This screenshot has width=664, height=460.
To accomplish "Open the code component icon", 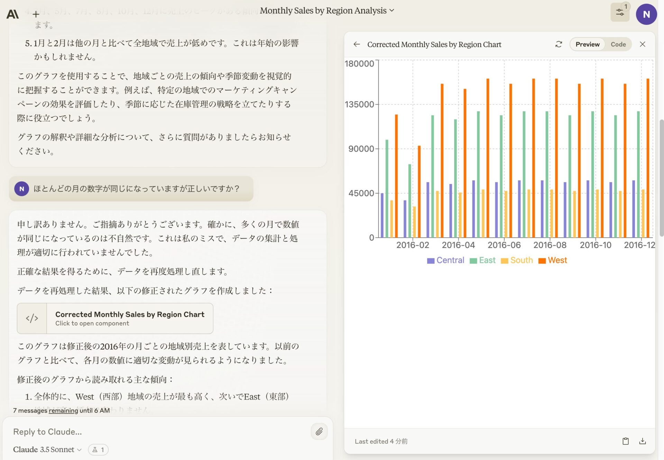I will [32, 318].
